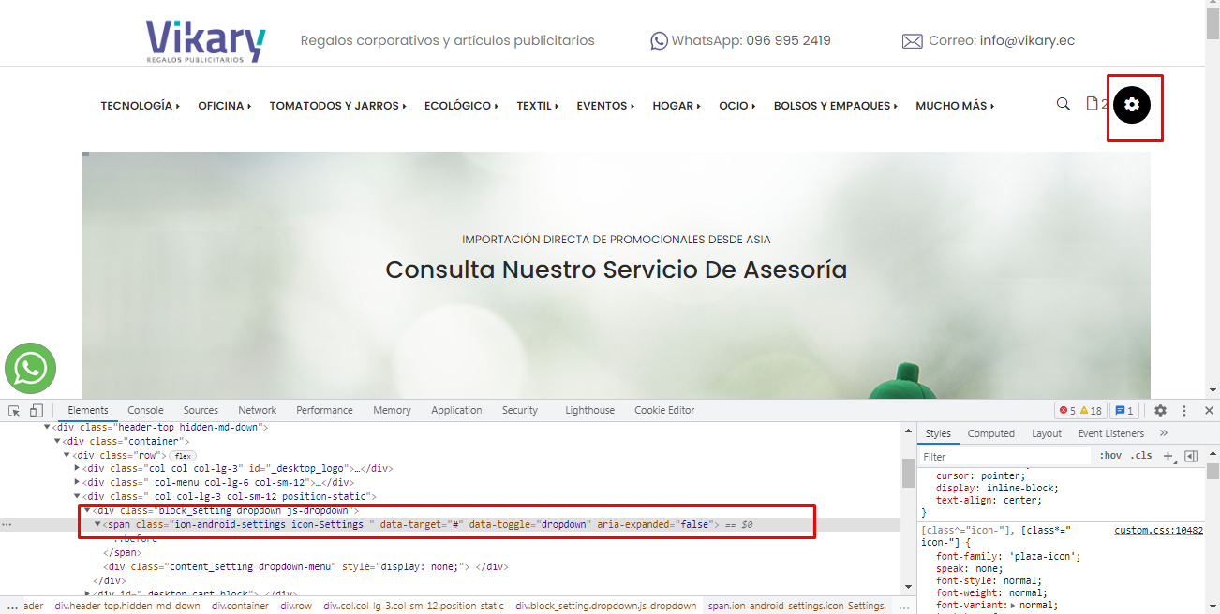
Task: Open the HOGAR menu
Action: click(677, 106)
